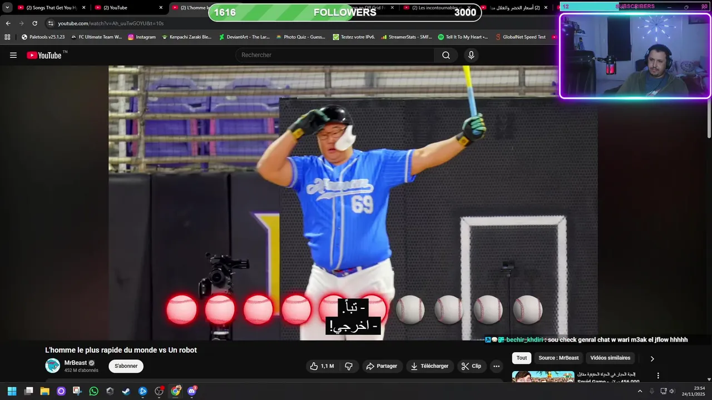Open the YouTube guide hamburger menu
The width and height of the screenshot is (712, 400).
coord(13,55)
